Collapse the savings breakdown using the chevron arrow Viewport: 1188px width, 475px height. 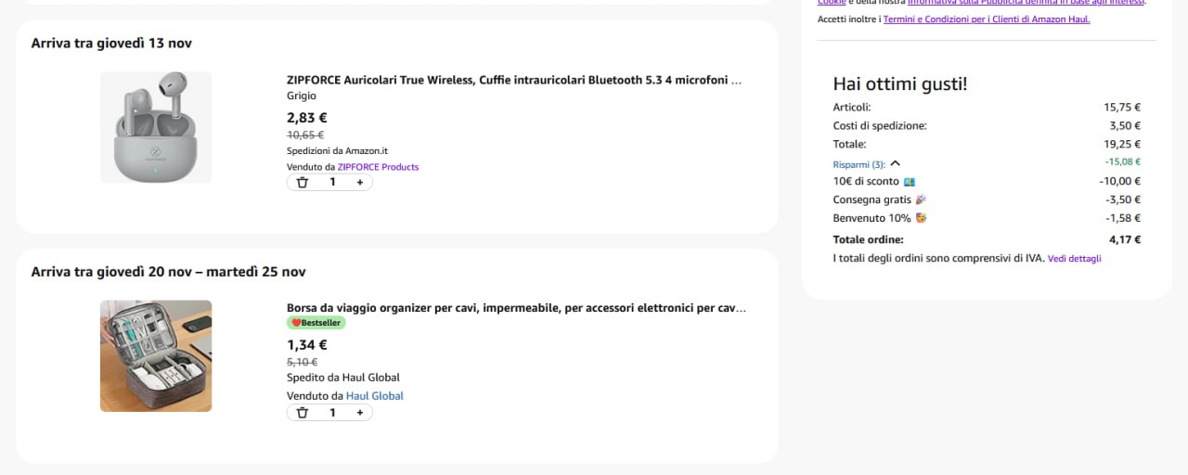[895, 163]
